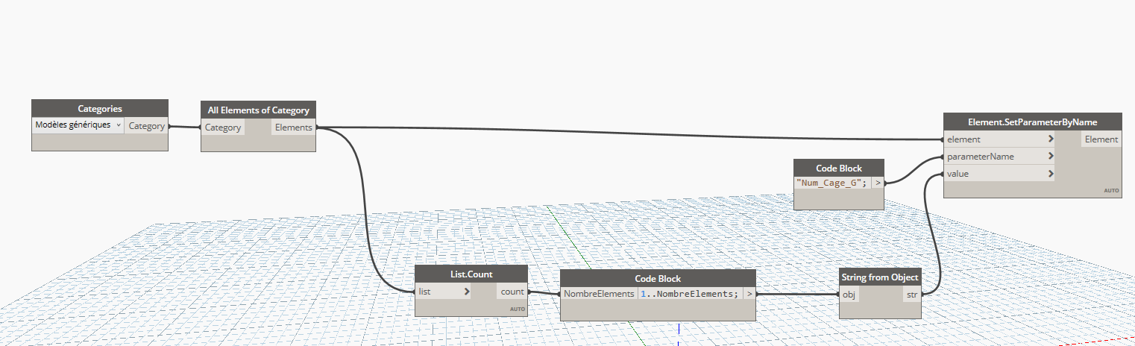The image size is (1135, 346).
Task: Edit the 1..NombreElements code block expression
Action: click(x=689, y=294)
